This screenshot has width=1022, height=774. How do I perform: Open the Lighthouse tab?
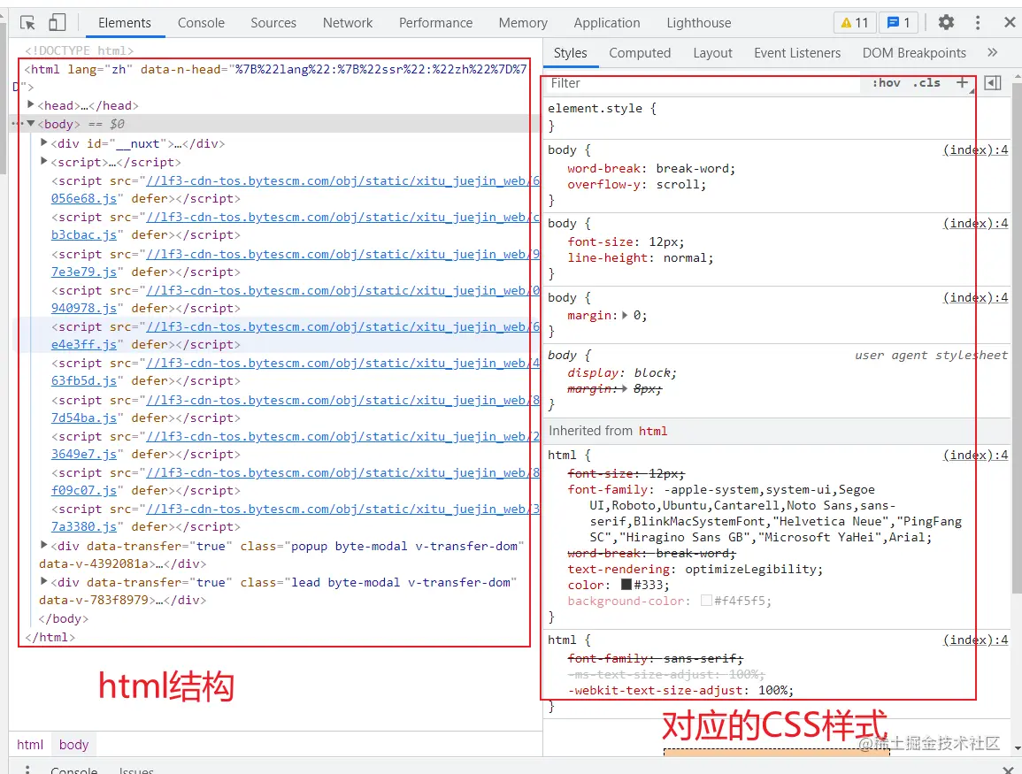click(699, 23)
